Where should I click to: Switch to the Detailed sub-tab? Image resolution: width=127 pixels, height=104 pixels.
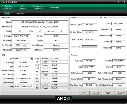[x=21, y=13]
